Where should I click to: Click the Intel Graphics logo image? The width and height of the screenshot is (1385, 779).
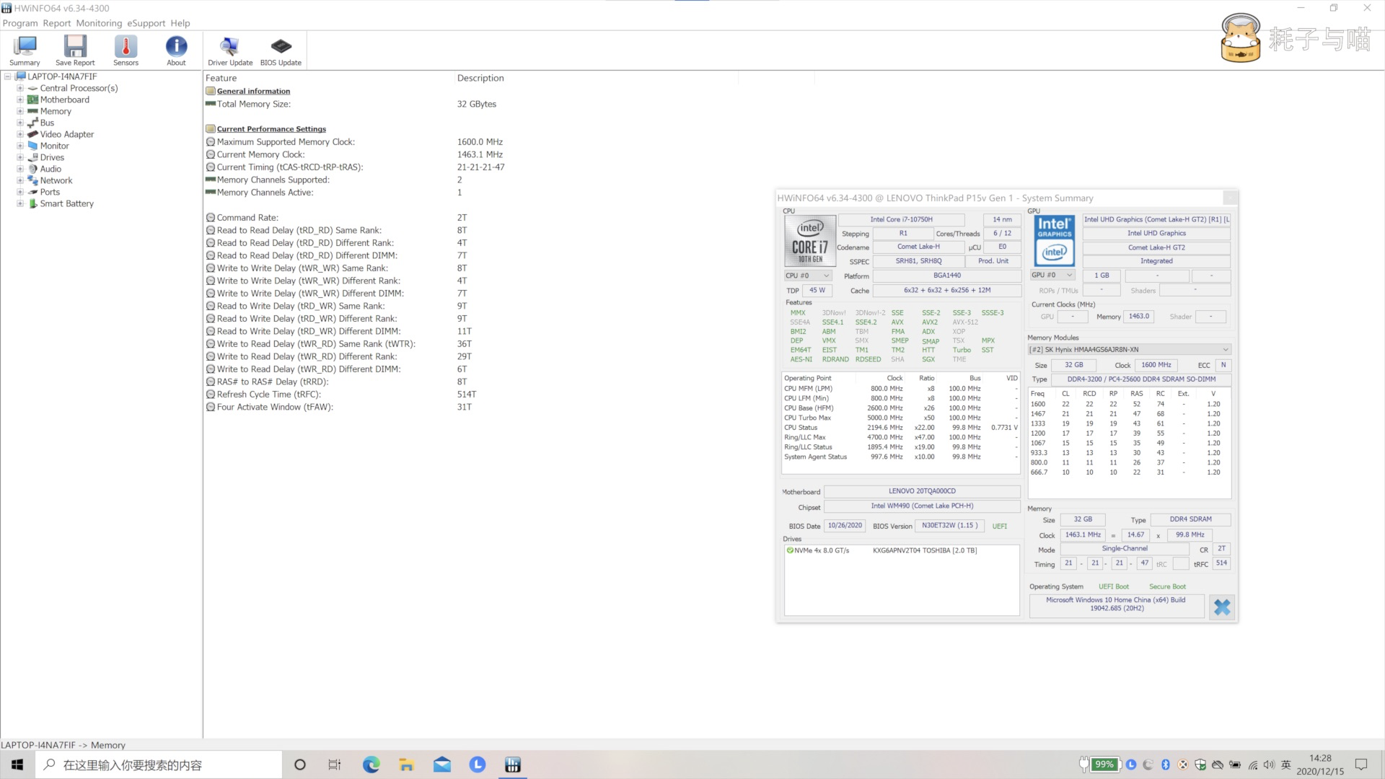point(1055,241)
